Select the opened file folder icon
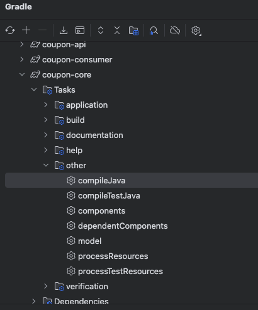Viewport: 258px width, 310px height. (133, 31)
